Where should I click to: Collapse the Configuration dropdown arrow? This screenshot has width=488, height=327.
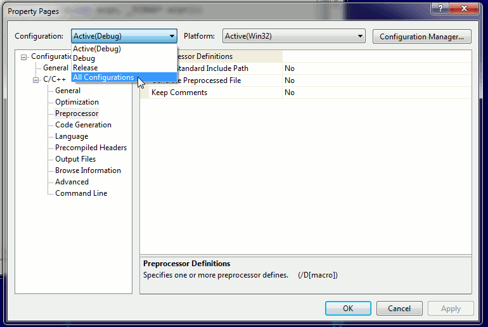[171, 36]
